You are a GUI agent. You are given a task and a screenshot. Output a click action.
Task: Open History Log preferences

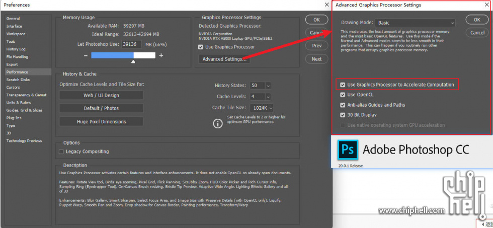click(x=16, y=49)
